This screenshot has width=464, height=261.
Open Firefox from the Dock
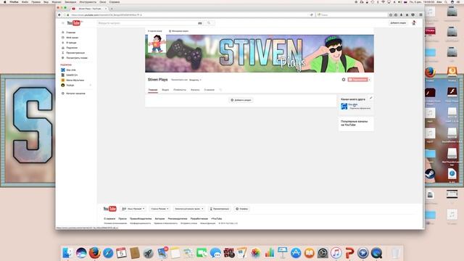pyautogui.click(x=95, y=253)
